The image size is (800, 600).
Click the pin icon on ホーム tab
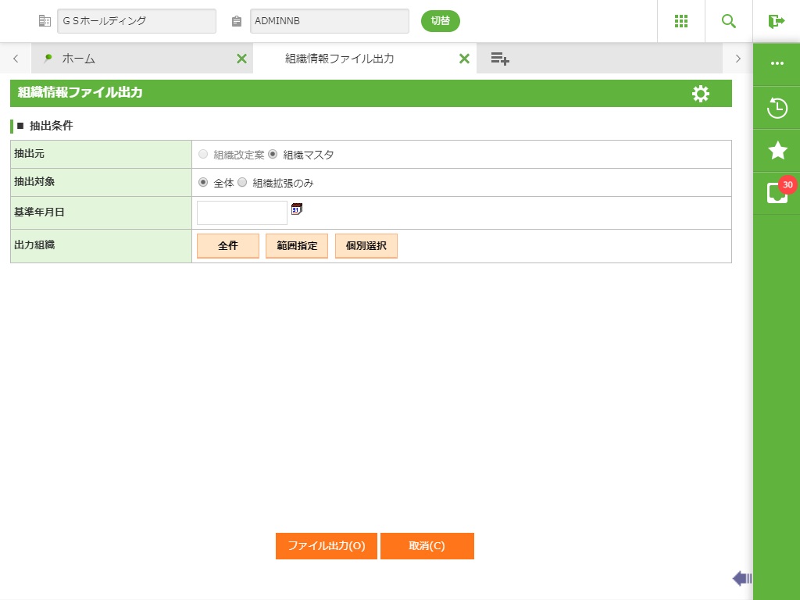48,58
